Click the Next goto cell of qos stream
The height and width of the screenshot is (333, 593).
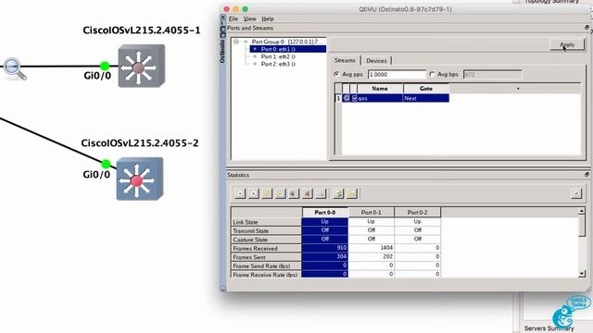[x=426, y=98]
